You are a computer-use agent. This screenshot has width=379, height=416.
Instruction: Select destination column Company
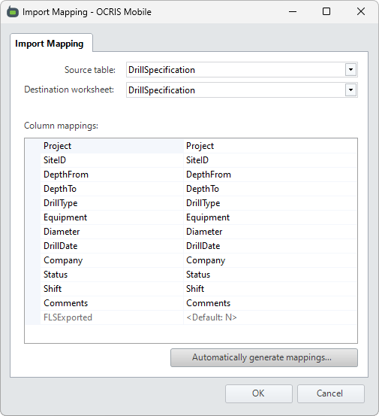270,260
